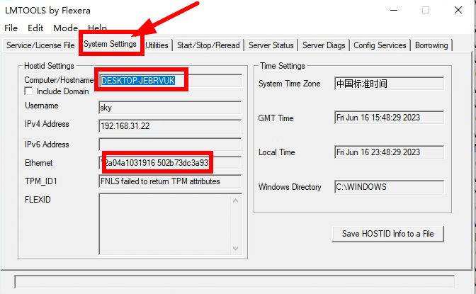Open the Borrowing tab
This screenshot has height=294, width=476.
tap(431, 45)
